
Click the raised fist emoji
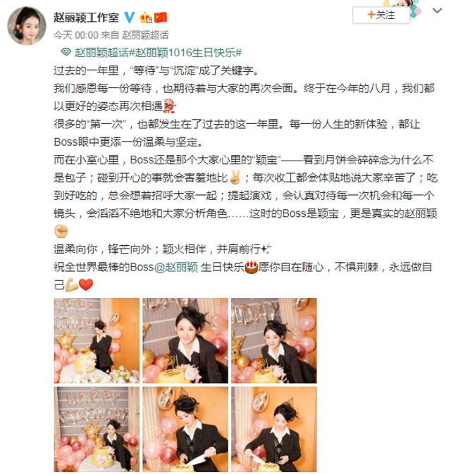click(x=61, y=231)
